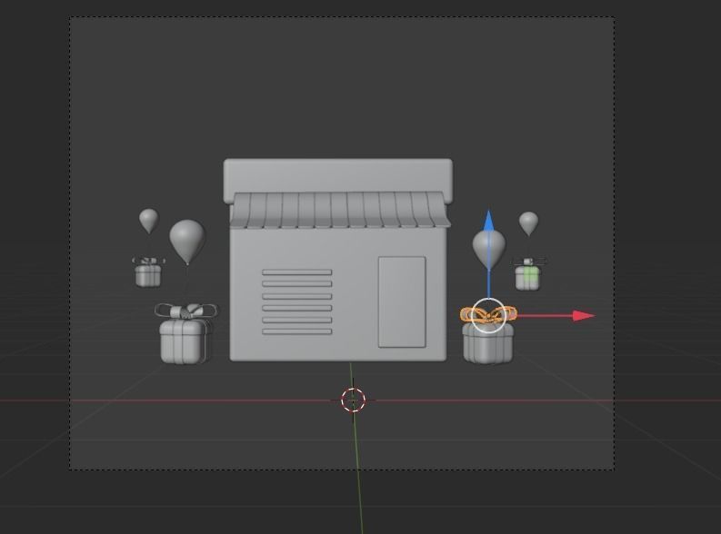
Task: Select the large balloon left of shop
Action: coord(186,241)
